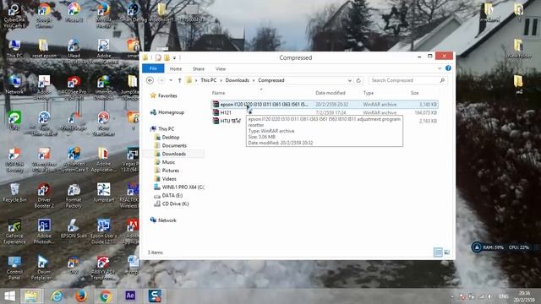Switch to Details view layout
This screenshot has width=541, height=304.
pyautogui.click(x=438, y=252)
